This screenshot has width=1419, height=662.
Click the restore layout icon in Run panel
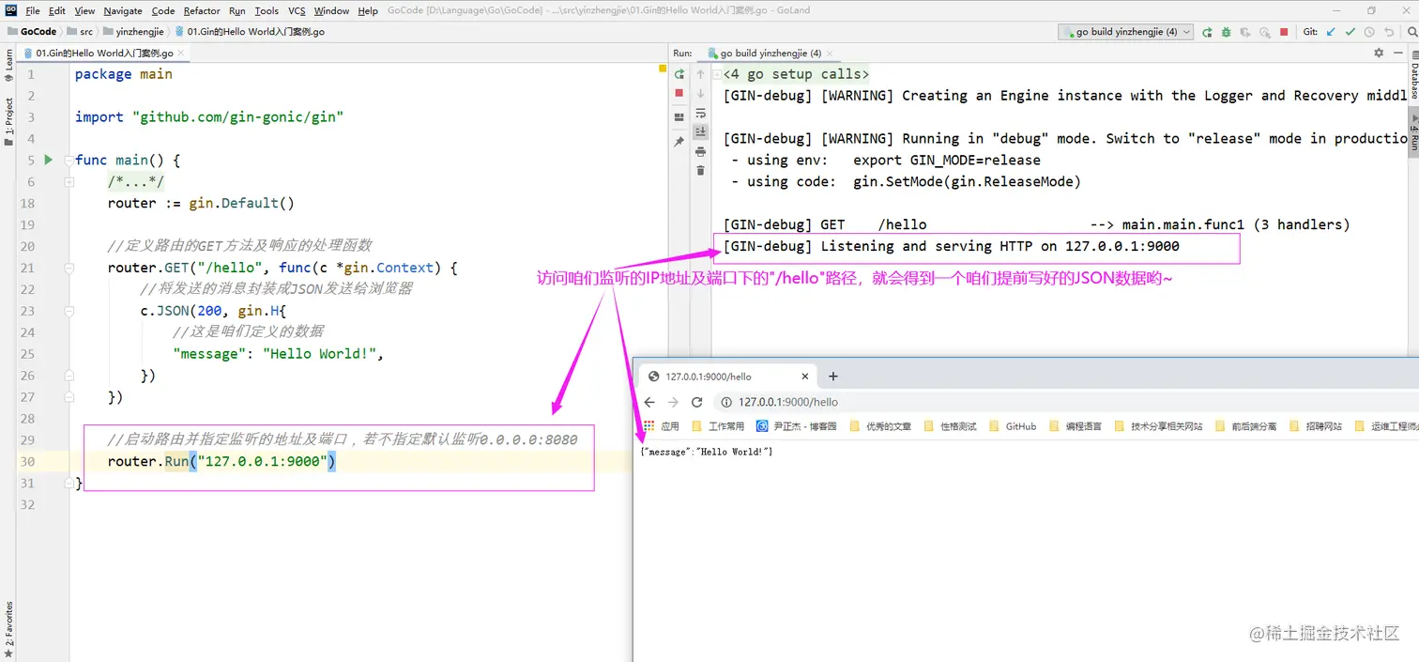pyautogui.click(x=679, y=117)
